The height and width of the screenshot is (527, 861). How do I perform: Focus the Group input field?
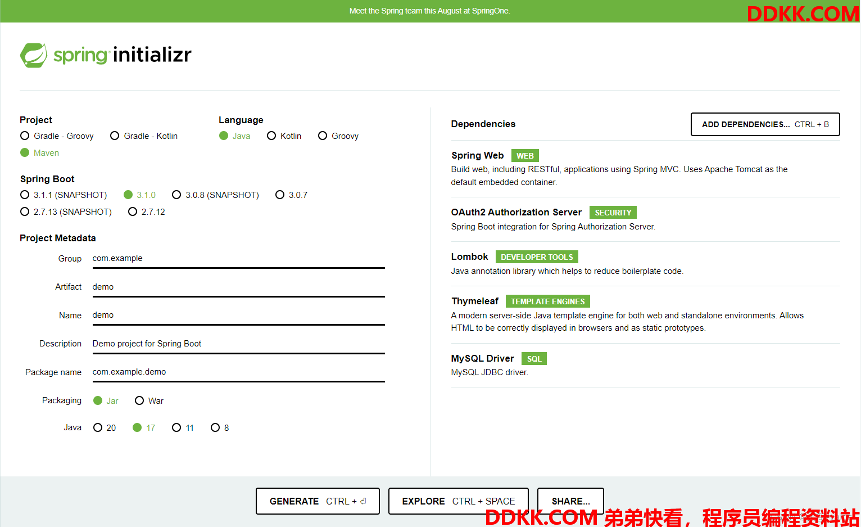[x=238, y=259]
